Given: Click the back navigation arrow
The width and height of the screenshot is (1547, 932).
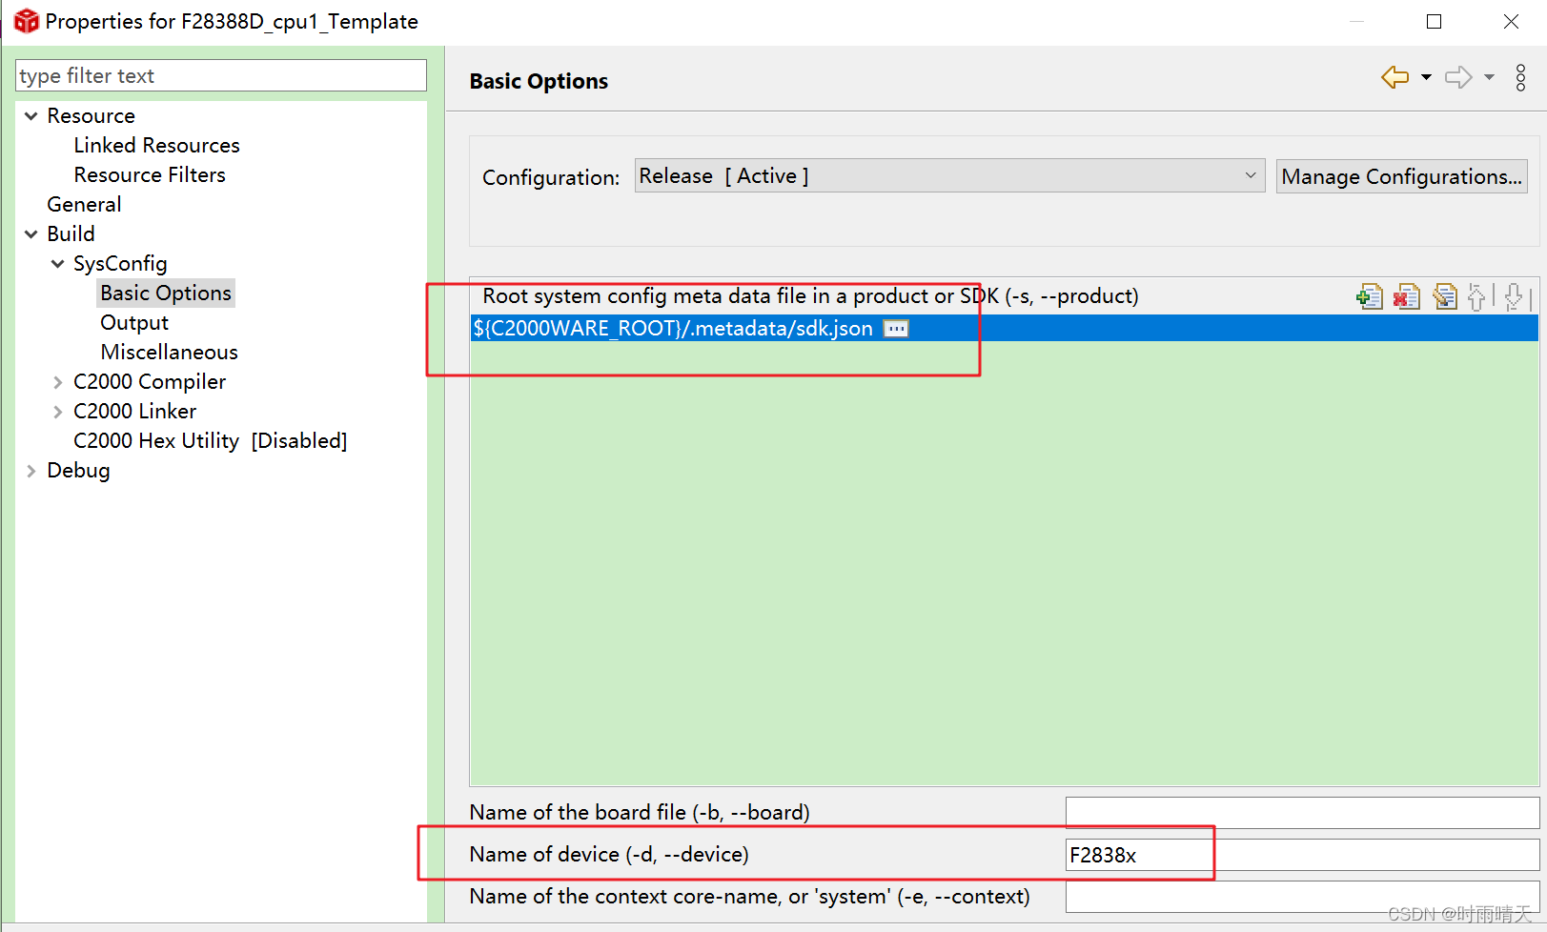Looking at the screenshot, I should 1395,77.
